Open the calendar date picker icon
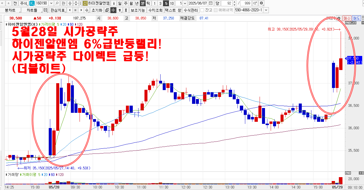 click(x=211, y=3)
